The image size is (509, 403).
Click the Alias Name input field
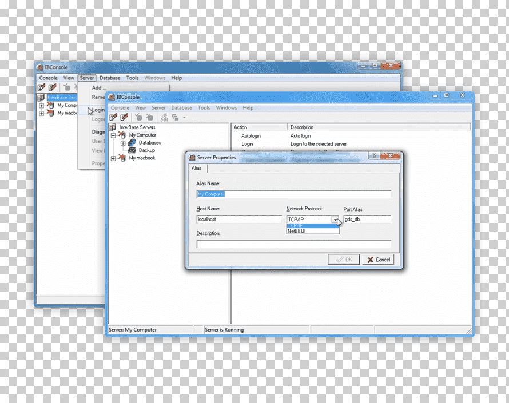tap(294, 194)
